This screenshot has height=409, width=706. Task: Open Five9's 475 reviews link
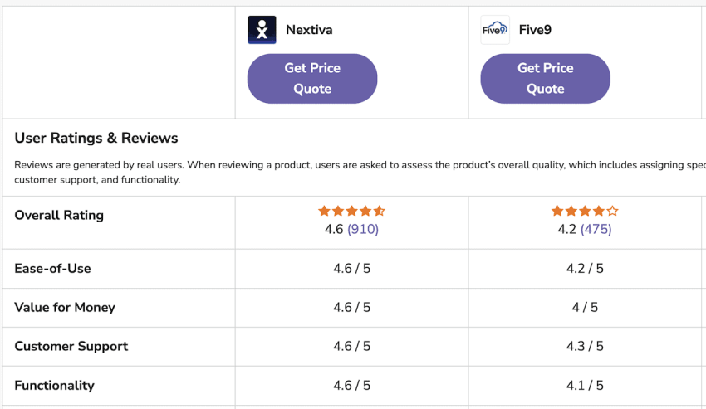click(596, 229)
